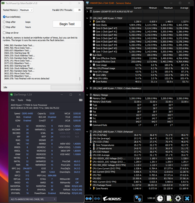This screenshot has height=203, width=195.
Task: Click the Core VIDs lightning bolt icon
Action: point(94,21)
